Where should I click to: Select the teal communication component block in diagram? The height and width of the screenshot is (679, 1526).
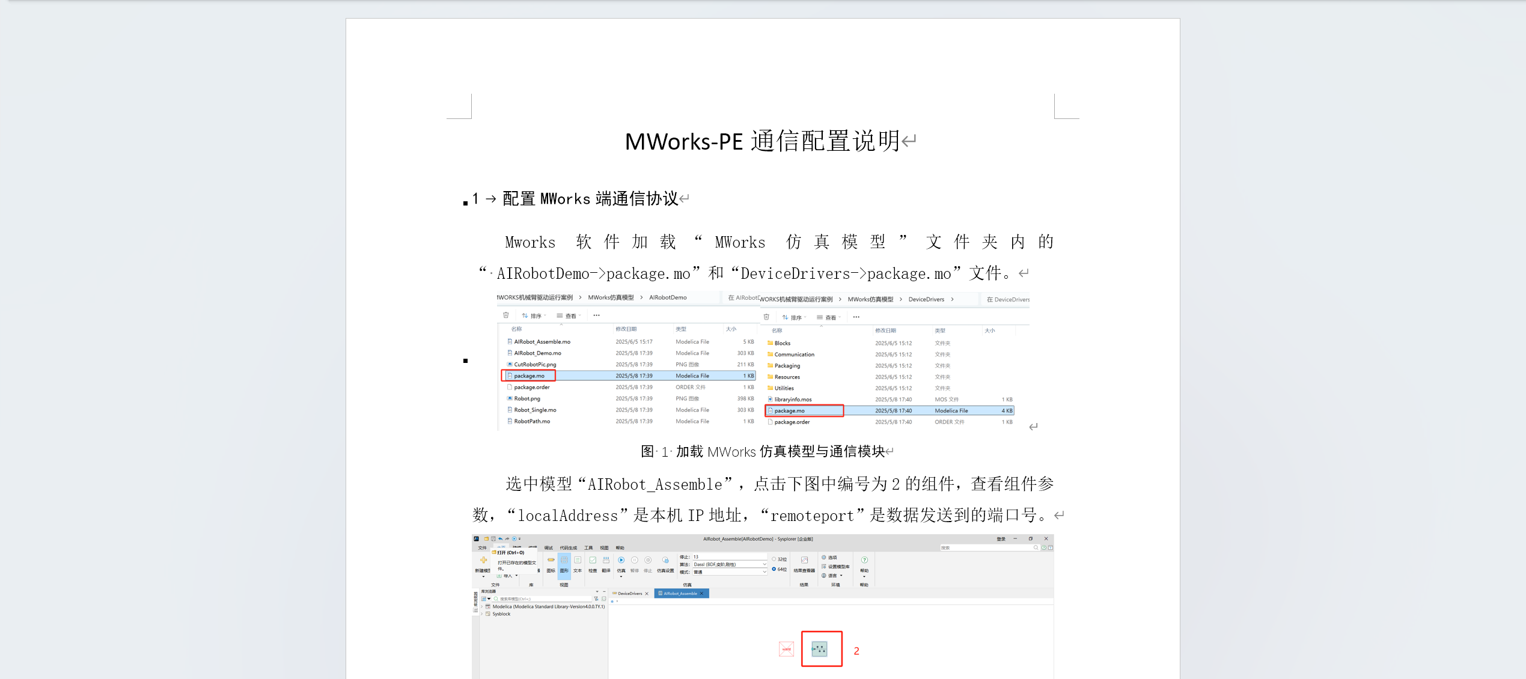[x=819, y=649]
